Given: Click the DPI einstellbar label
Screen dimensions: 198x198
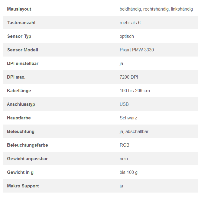Looking at the screenshot, I should pos(23,63).
